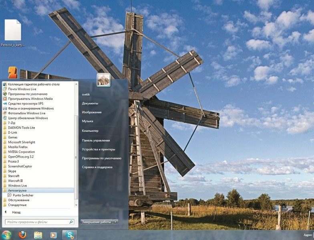Click the Завершение работы button

pos(96,221)
